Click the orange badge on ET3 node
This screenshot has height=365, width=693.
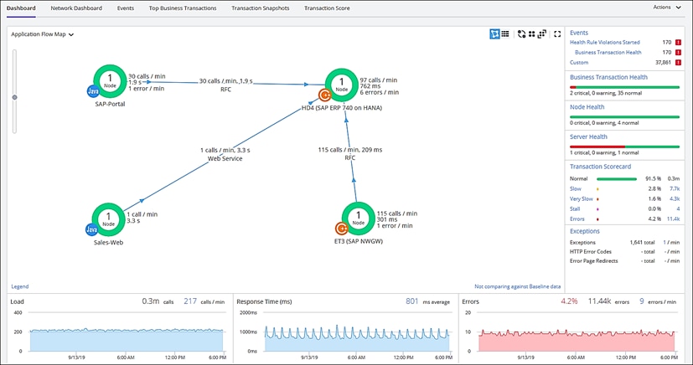342,229
